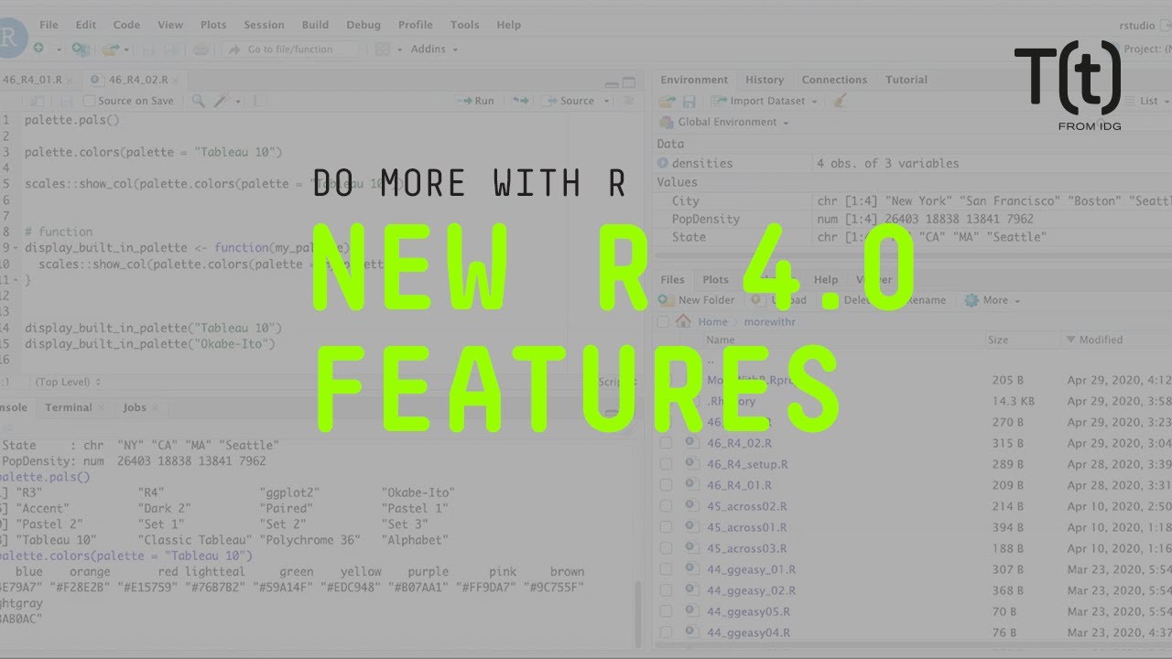Check the box for 45_across01.R

click(666, 527)
